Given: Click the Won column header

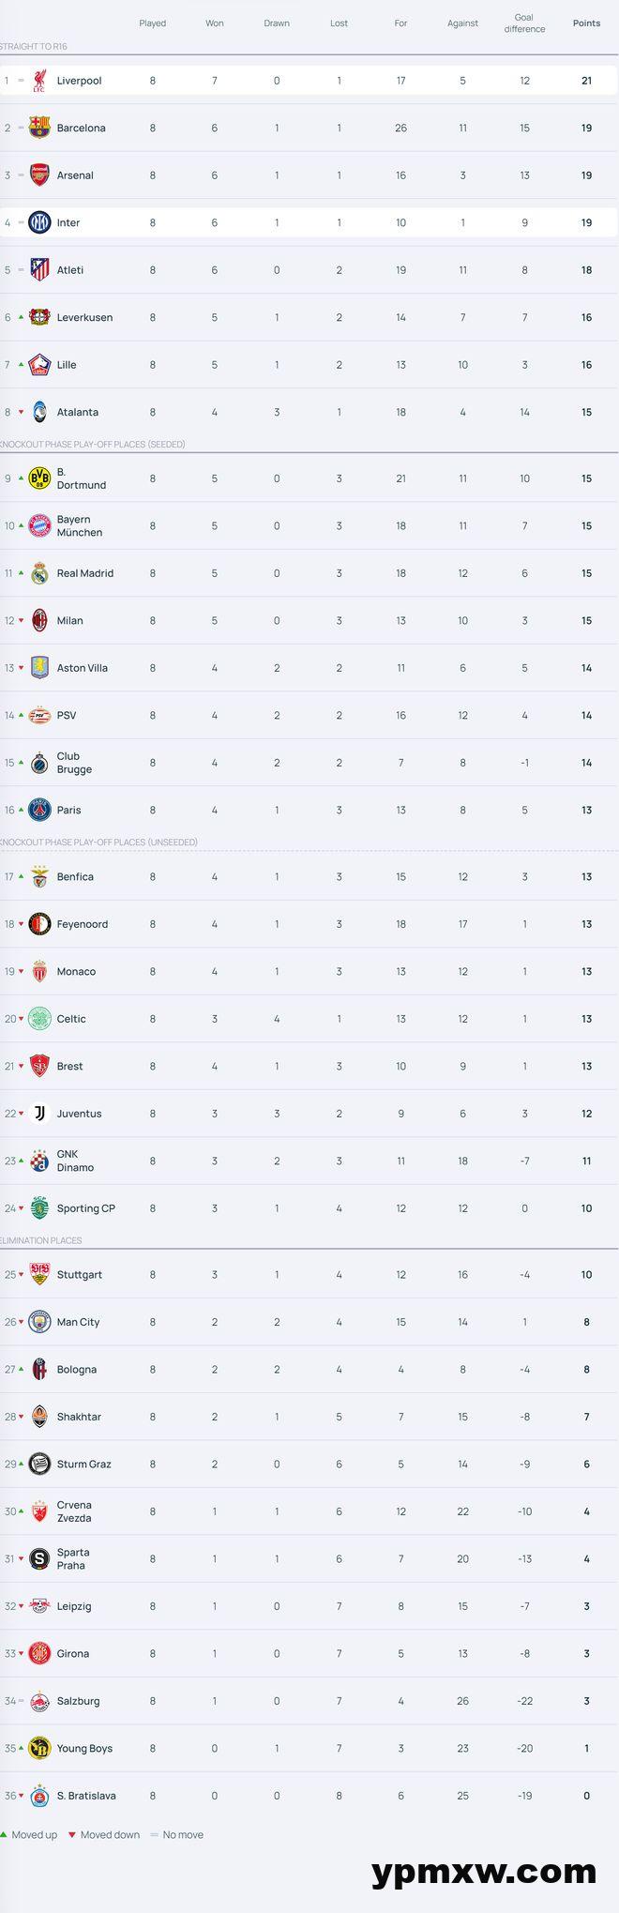Looking at the screenshot, I should click(x=215, y=23).
